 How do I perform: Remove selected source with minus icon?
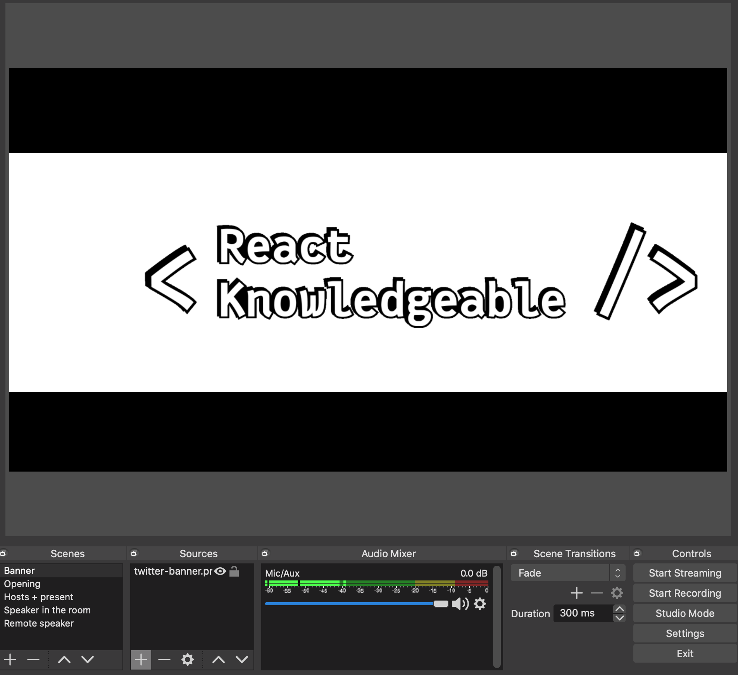(164, 659)
